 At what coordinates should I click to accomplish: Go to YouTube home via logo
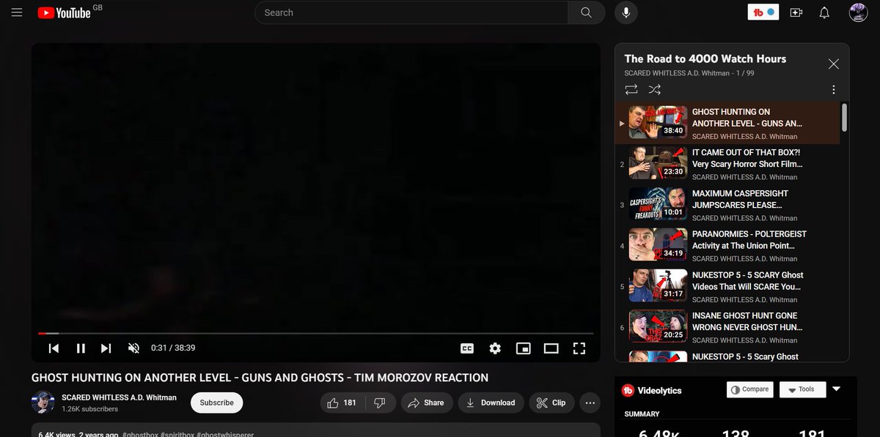coord(65,12)
